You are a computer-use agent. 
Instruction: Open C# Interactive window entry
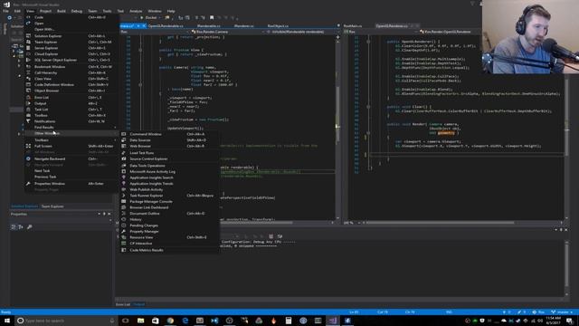(169, 244)
